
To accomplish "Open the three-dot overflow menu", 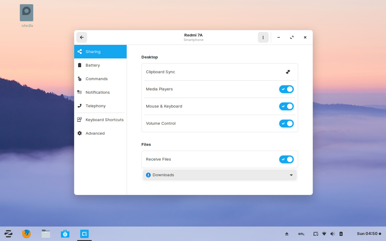I will pos(263,37).
